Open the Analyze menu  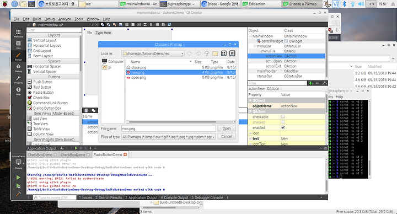pos(65,19)
